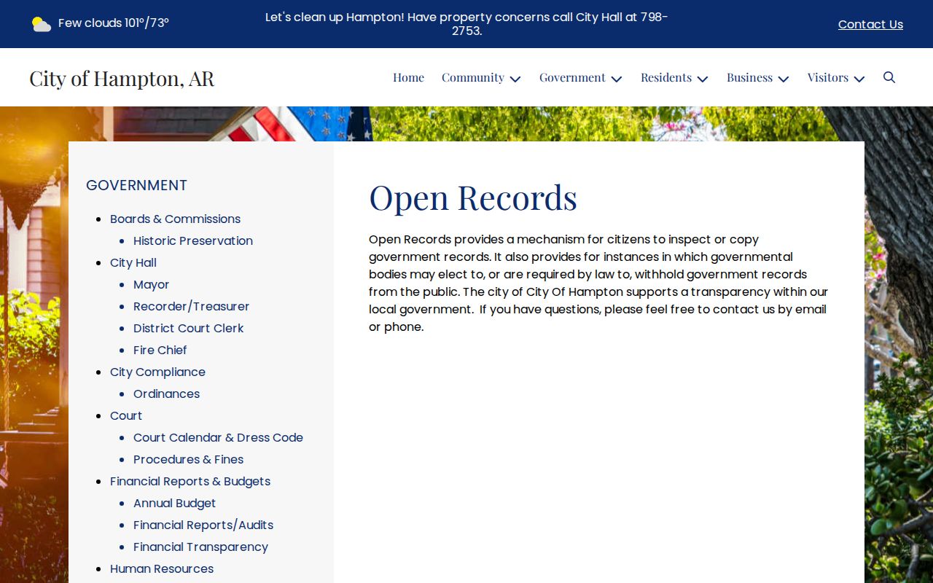Open Recorder/Treasurer sidebar link
This screenshot has width=933, height=583.
pos(191,306)
